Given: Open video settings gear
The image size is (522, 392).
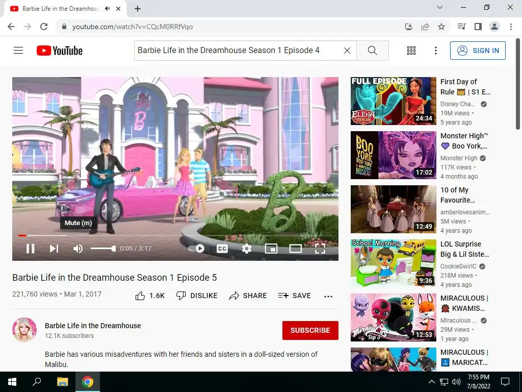Looking at the screenshot, I should pos(246,249).
